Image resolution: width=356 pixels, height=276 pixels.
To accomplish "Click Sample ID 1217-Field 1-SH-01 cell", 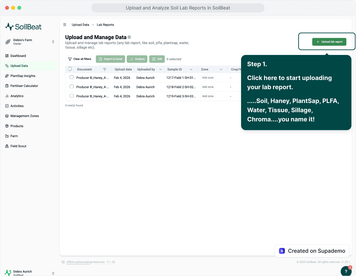I will coord(181,78).
